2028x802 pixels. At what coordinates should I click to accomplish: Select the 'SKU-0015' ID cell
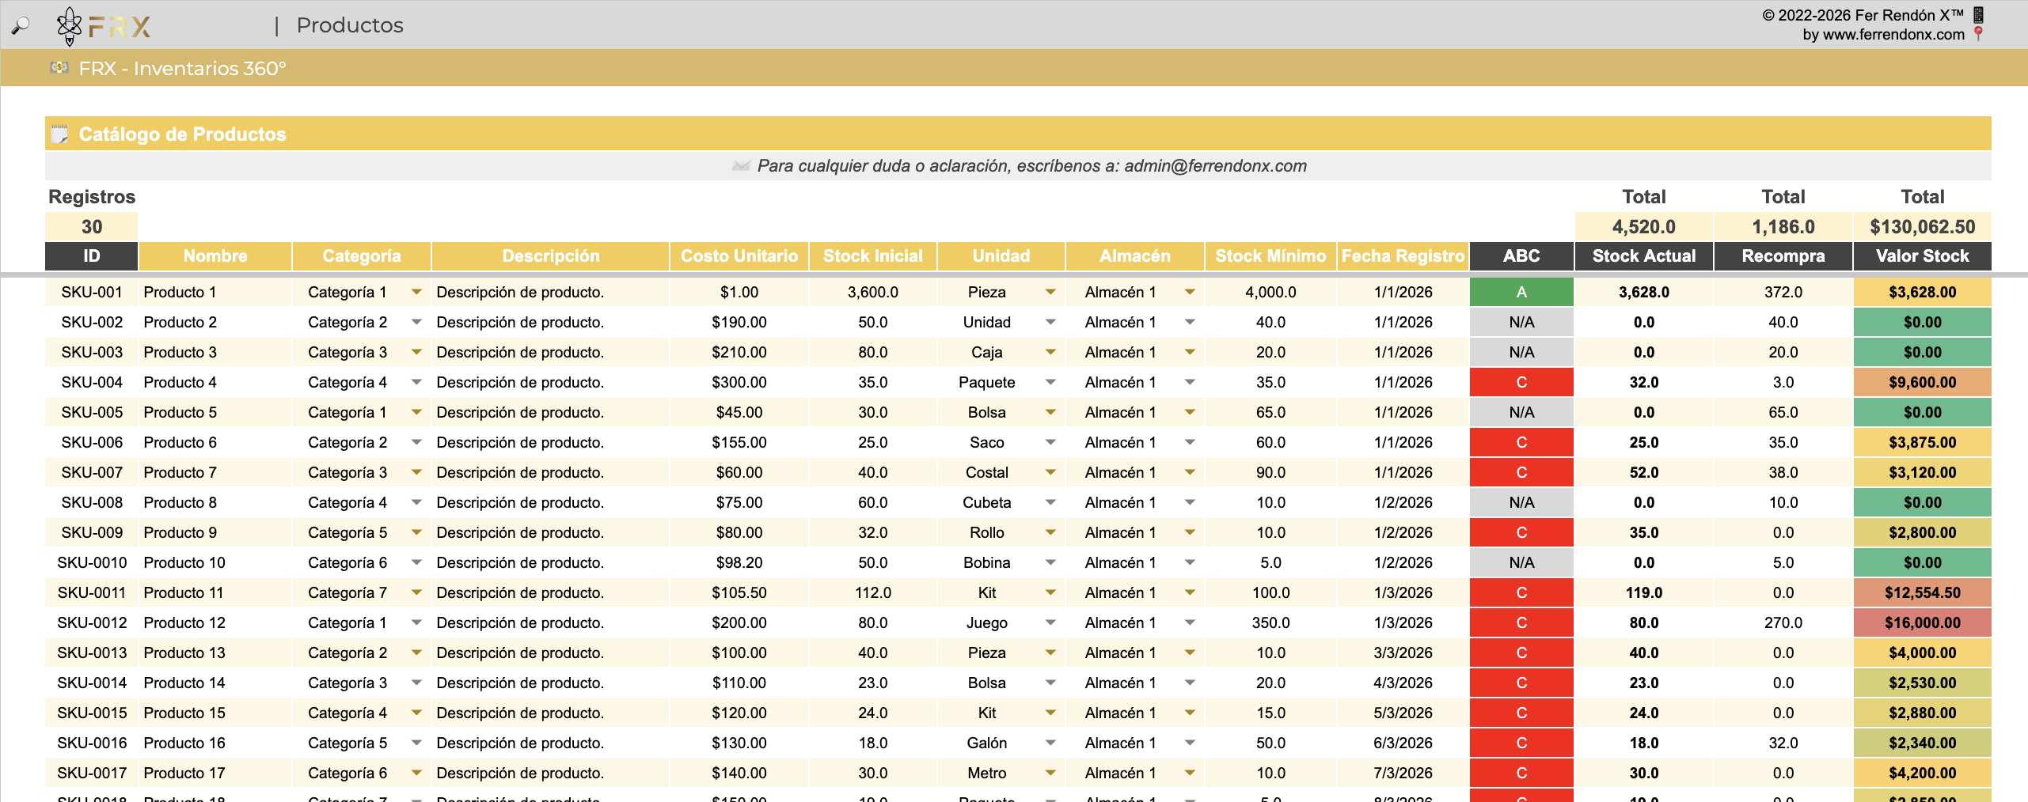coord(92,713)
